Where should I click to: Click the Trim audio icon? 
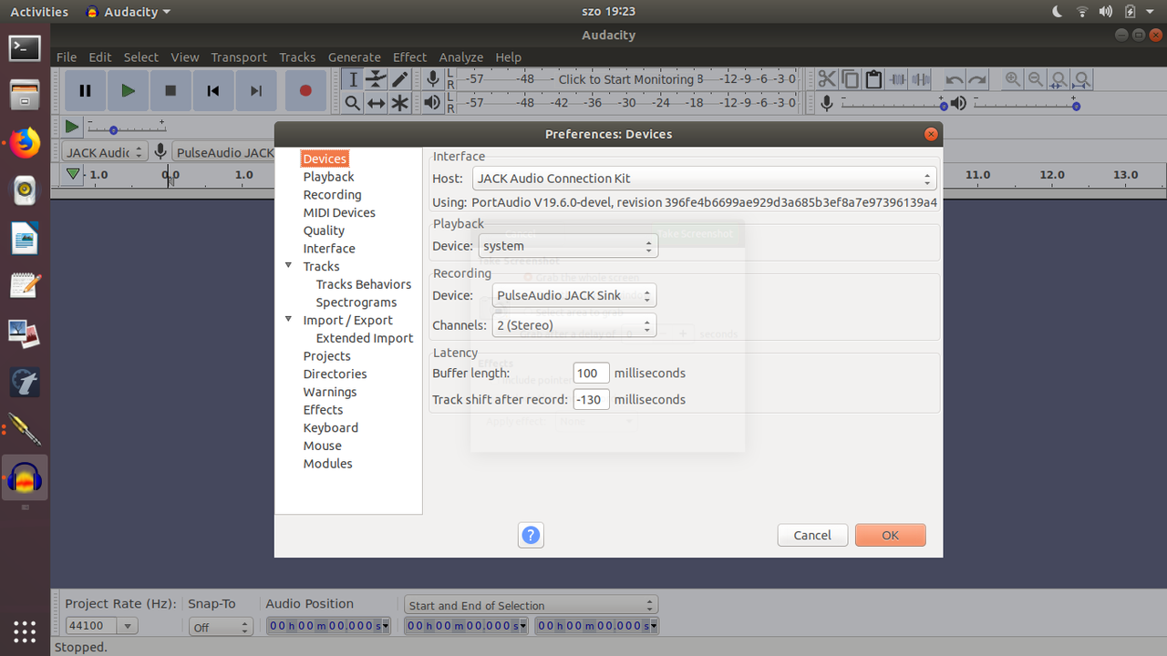(x=897, y=79)
